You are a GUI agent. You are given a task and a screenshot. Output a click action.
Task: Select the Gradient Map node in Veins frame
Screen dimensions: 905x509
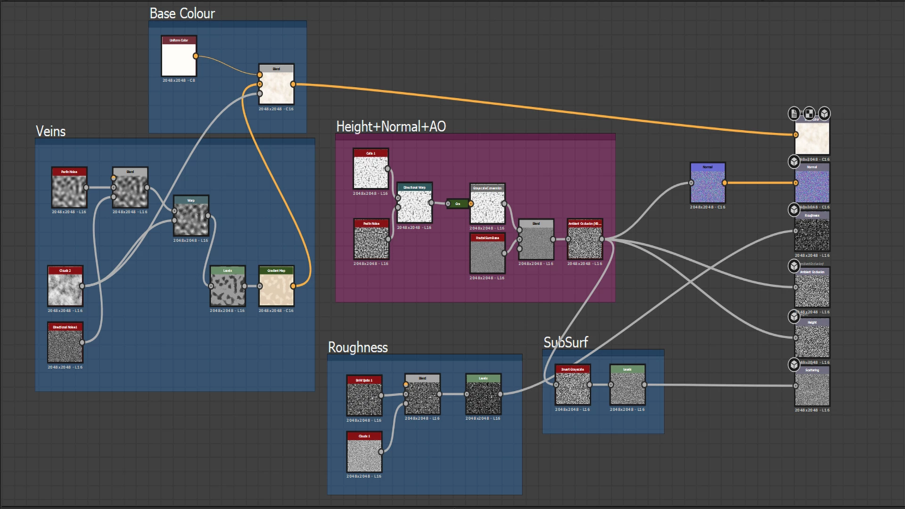pos(276,290)
